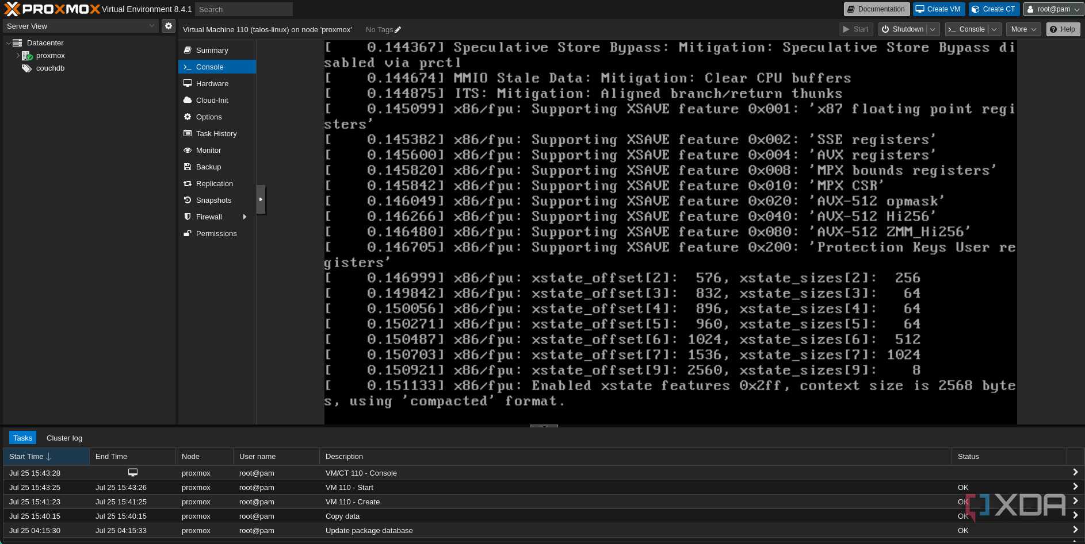Click the Snapshots history icon
1085x544 pixels.
(x=188, y=200)
